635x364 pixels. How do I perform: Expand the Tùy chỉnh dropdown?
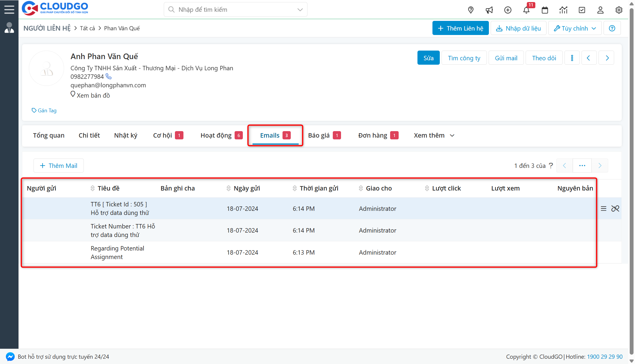tap(575, 28)
